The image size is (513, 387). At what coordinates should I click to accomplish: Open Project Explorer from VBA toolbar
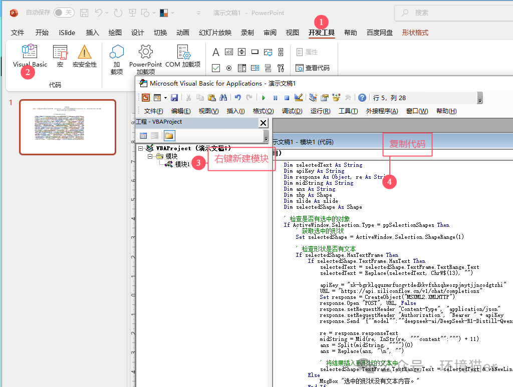(313, 98)
